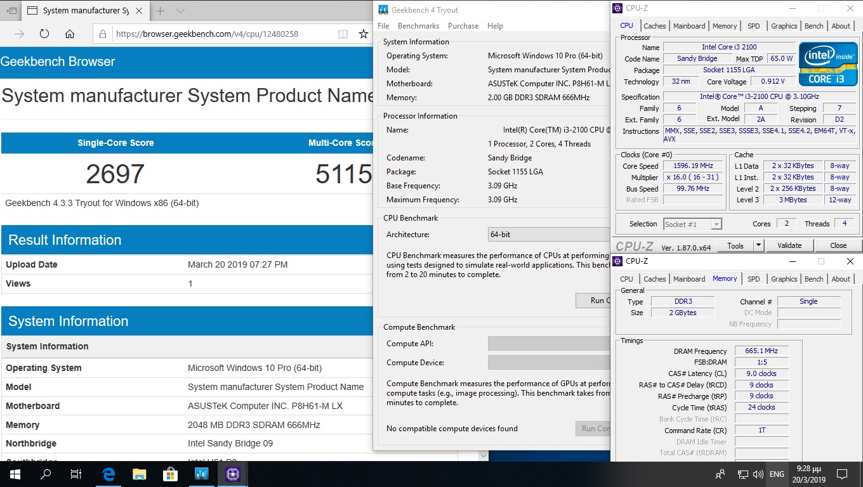Add page to favorites with star icon

[x=364, y=34]
